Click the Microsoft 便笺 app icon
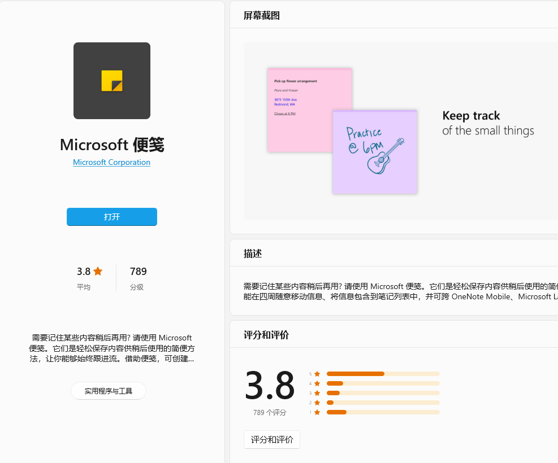Image resolution: width=558 pixels, height=463 pixels. [x=112, y=81]
